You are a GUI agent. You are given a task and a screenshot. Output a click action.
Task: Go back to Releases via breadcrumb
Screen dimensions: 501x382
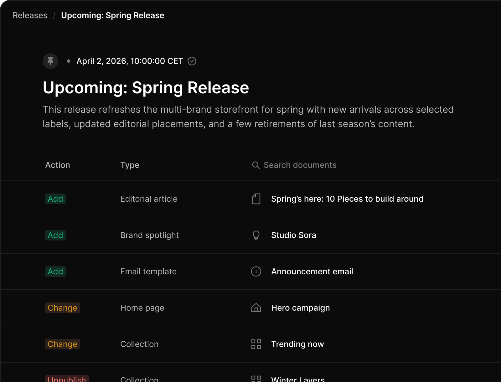pos(30,15)
